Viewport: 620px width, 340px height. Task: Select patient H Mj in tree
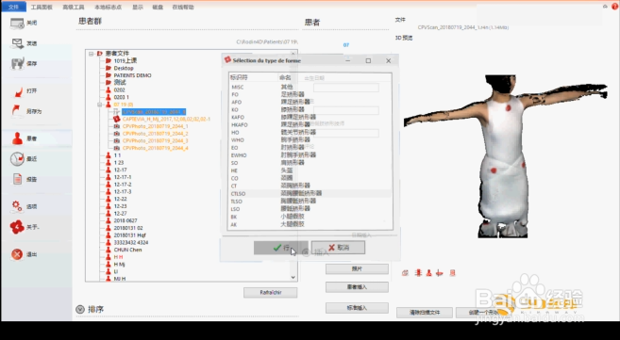tap(119, 265)
